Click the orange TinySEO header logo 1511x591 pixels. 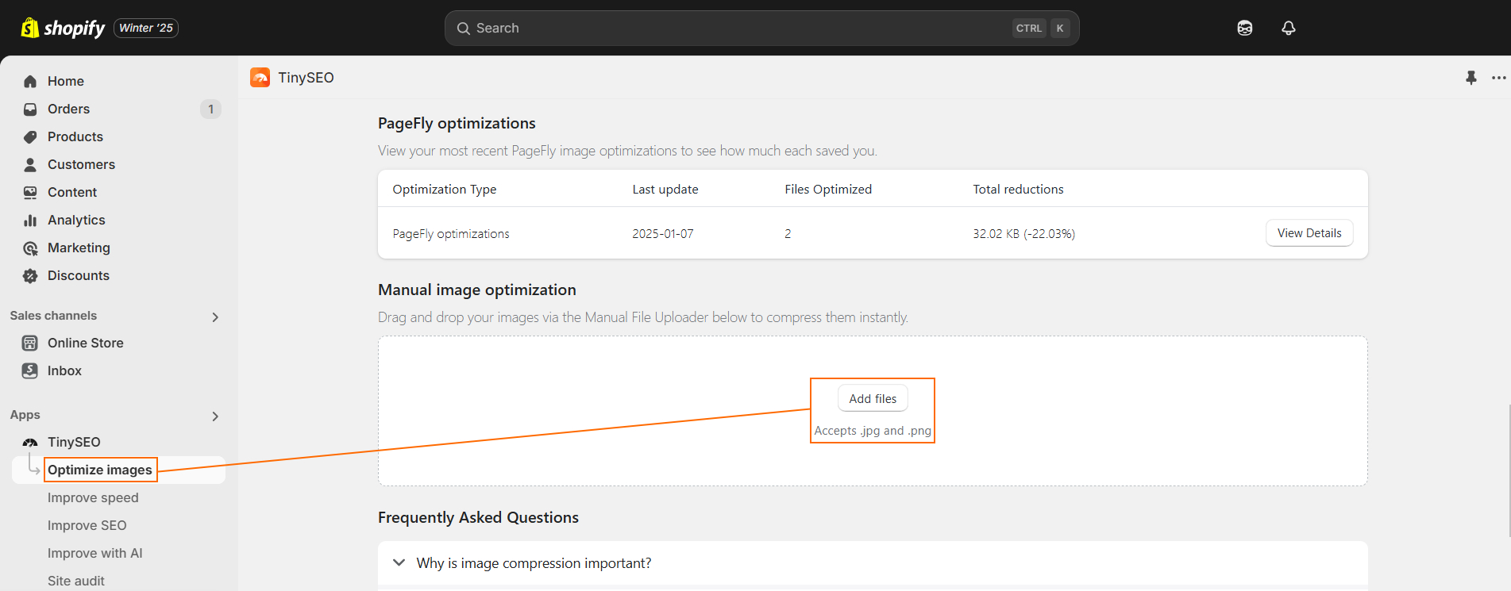click(x=260, y=77)
